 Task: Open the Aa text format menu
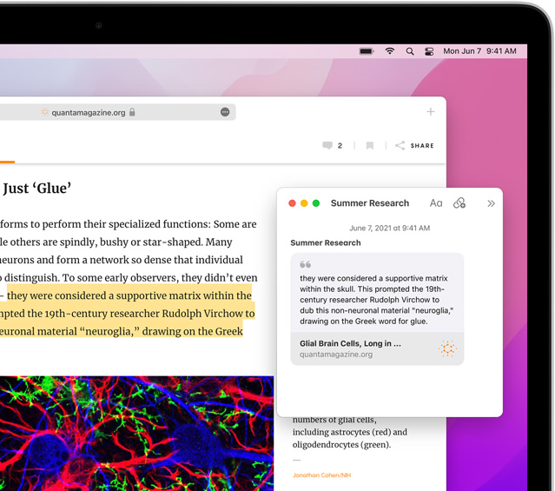(436, 203)
